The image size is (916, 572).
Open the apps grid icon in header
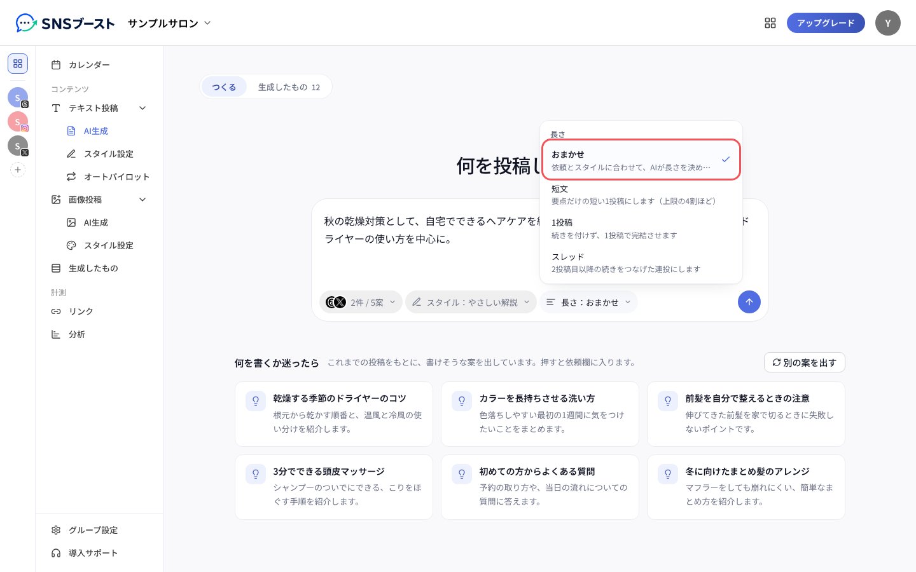pyautogui.click(x=770, y=23)
